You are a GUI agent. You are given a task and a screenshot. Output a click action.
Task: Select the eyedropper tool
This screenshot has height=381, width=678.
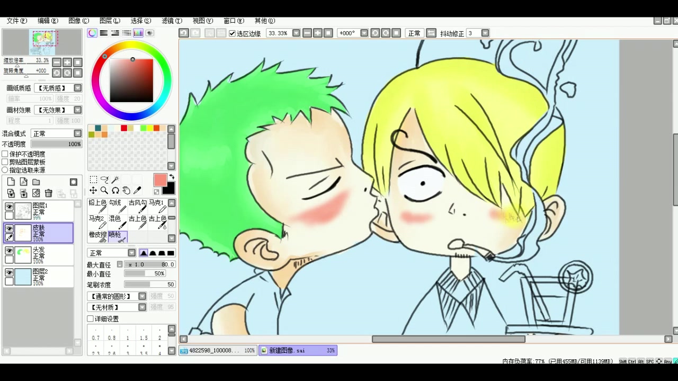pyautogui.click(x=137, y=190)
